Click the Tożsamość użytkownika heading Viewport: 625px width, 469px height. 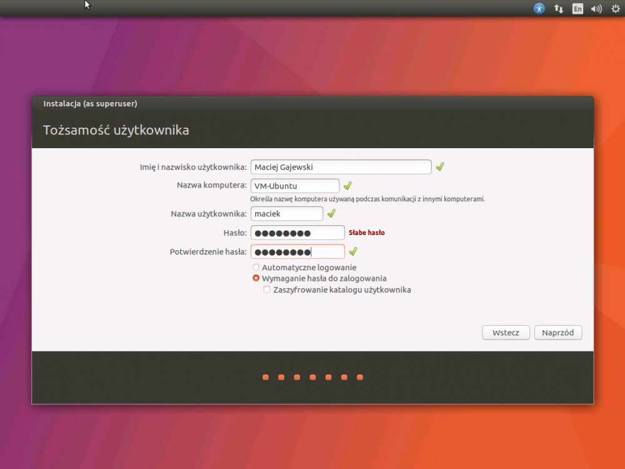pos(116,130)
